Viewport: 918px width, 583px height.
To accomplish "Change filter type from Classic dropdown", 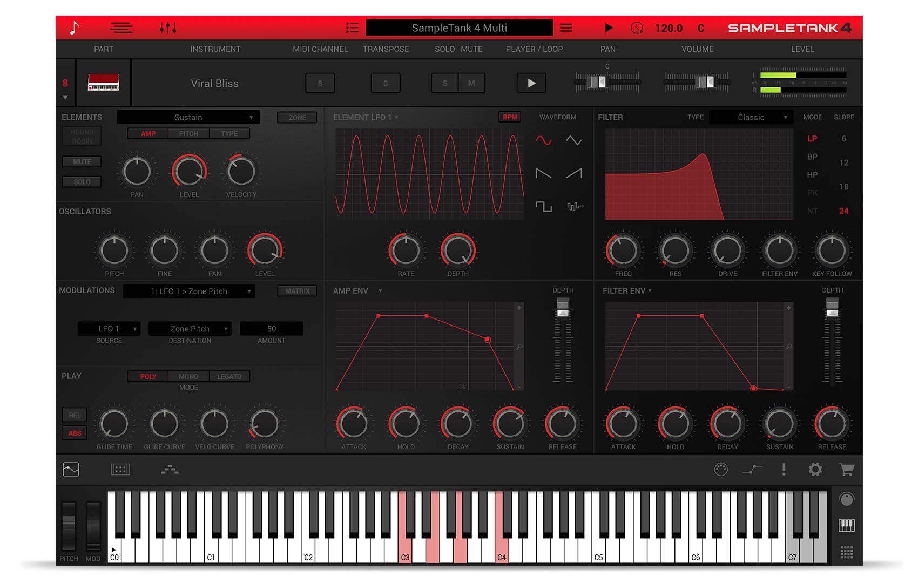I will point(751,117).
